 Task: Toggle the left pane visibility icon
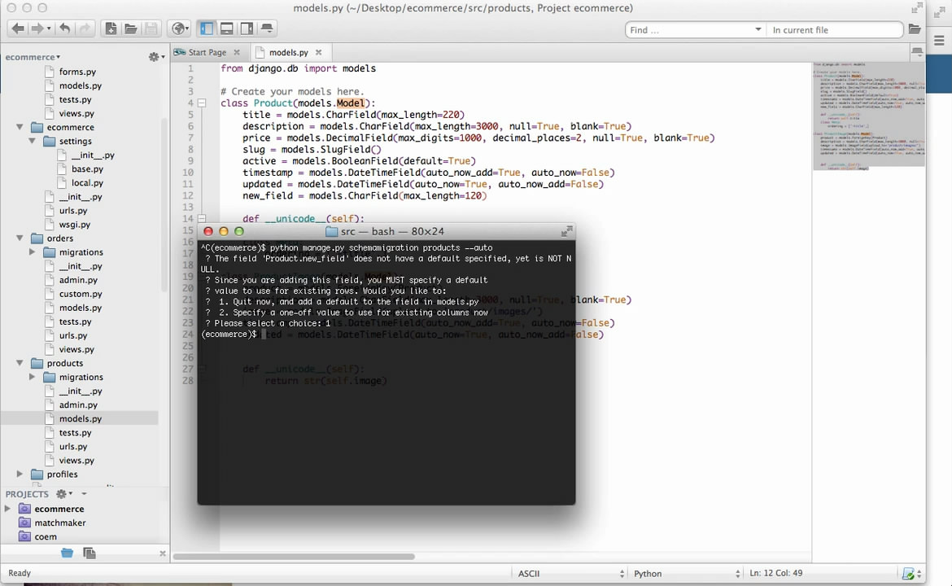tap(207, 28)
